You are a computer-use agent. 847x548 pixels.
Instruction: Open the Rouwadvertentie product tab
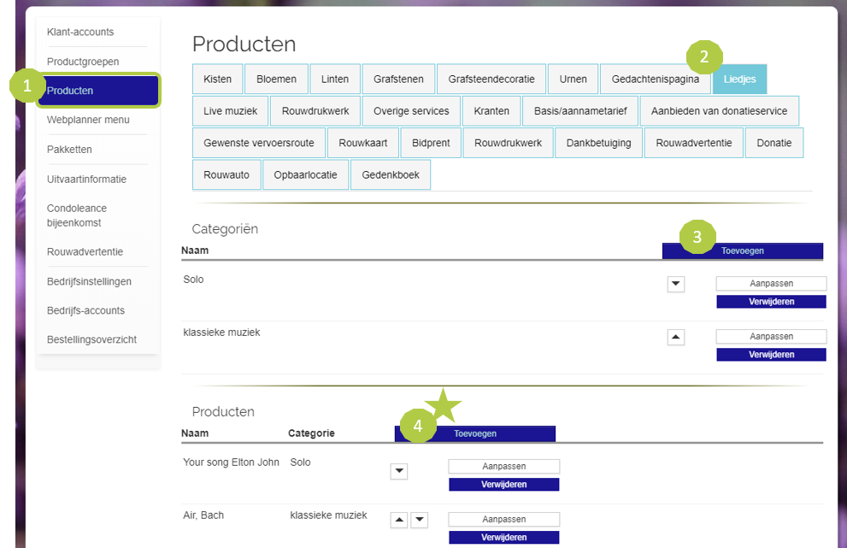click(693, 143)
